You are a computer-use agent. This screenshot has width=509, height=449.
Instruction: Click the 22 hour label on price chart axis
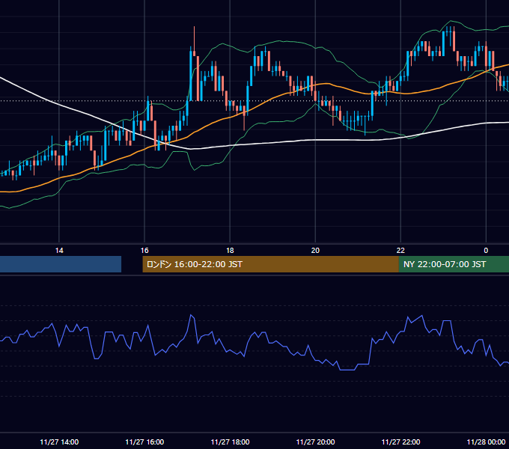[x=400, y=250]
